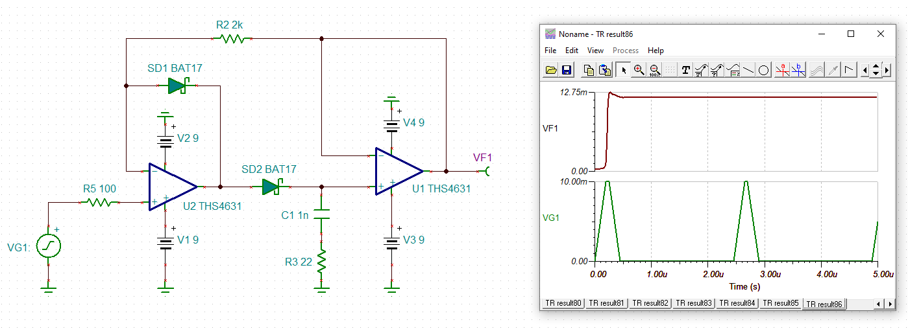Select the circle drawing tool
The image size is (908, 331).
764,70
